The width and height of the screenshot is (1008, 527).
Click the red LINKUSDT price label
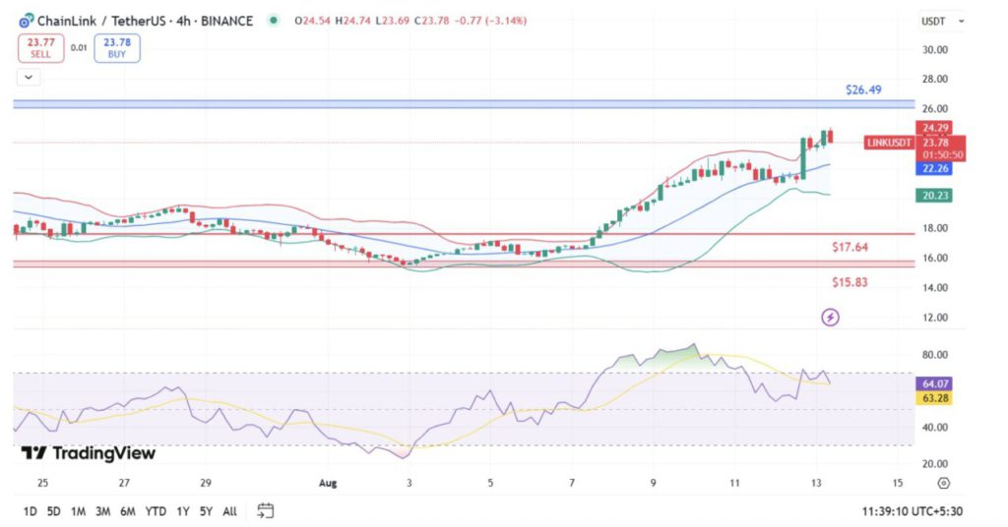889,143
